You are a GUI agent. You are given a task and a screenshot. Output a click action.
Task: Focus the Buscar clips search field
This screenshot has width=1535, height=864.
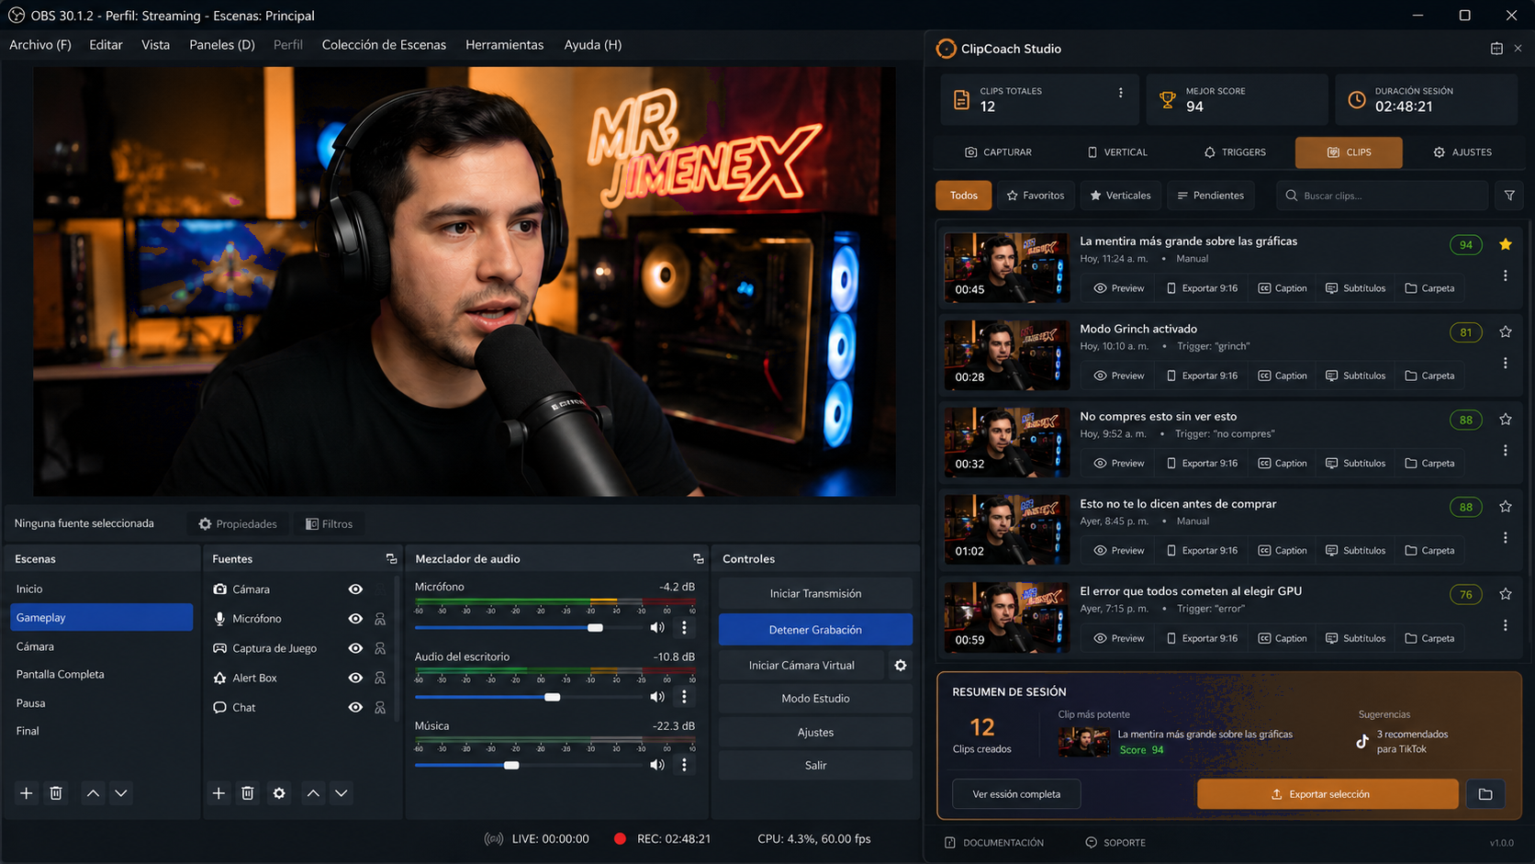pos(1382,196)
